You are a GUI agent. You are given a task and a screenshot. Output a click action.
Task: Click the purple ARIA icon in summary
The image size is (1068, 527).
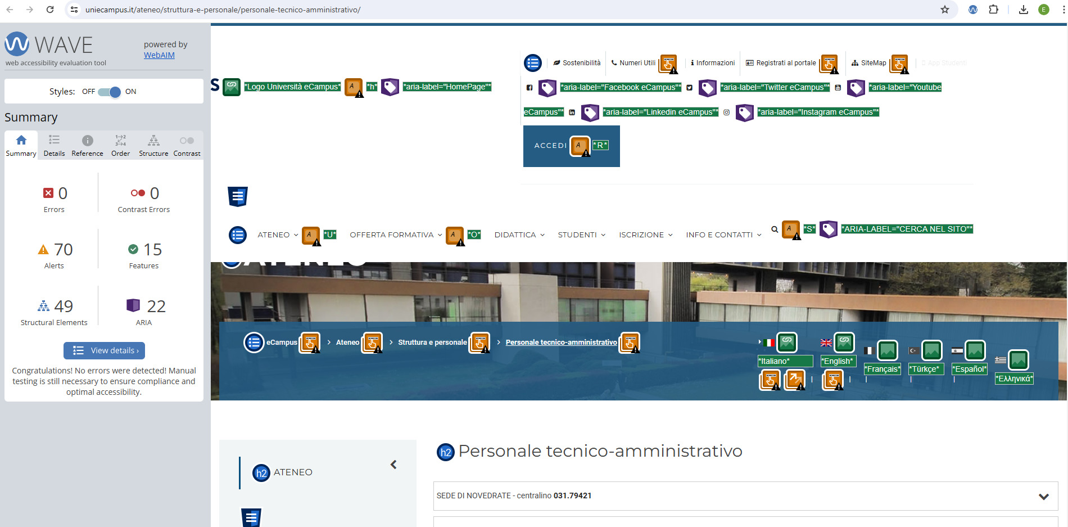click(x=133, y=305)
